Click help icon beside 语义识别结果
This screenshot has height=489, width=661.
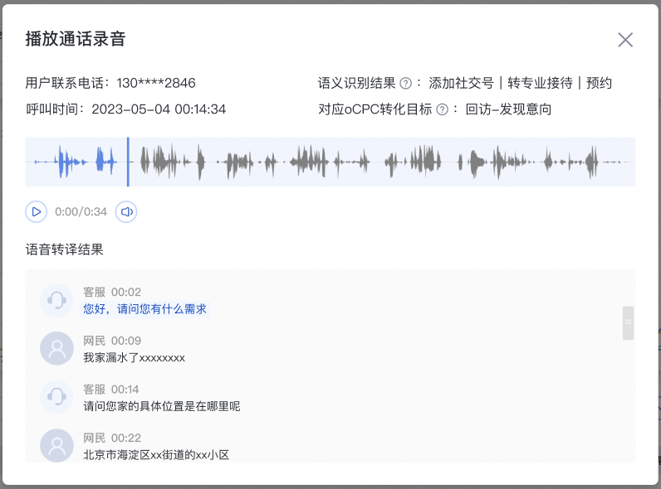[x=406, y=83]
